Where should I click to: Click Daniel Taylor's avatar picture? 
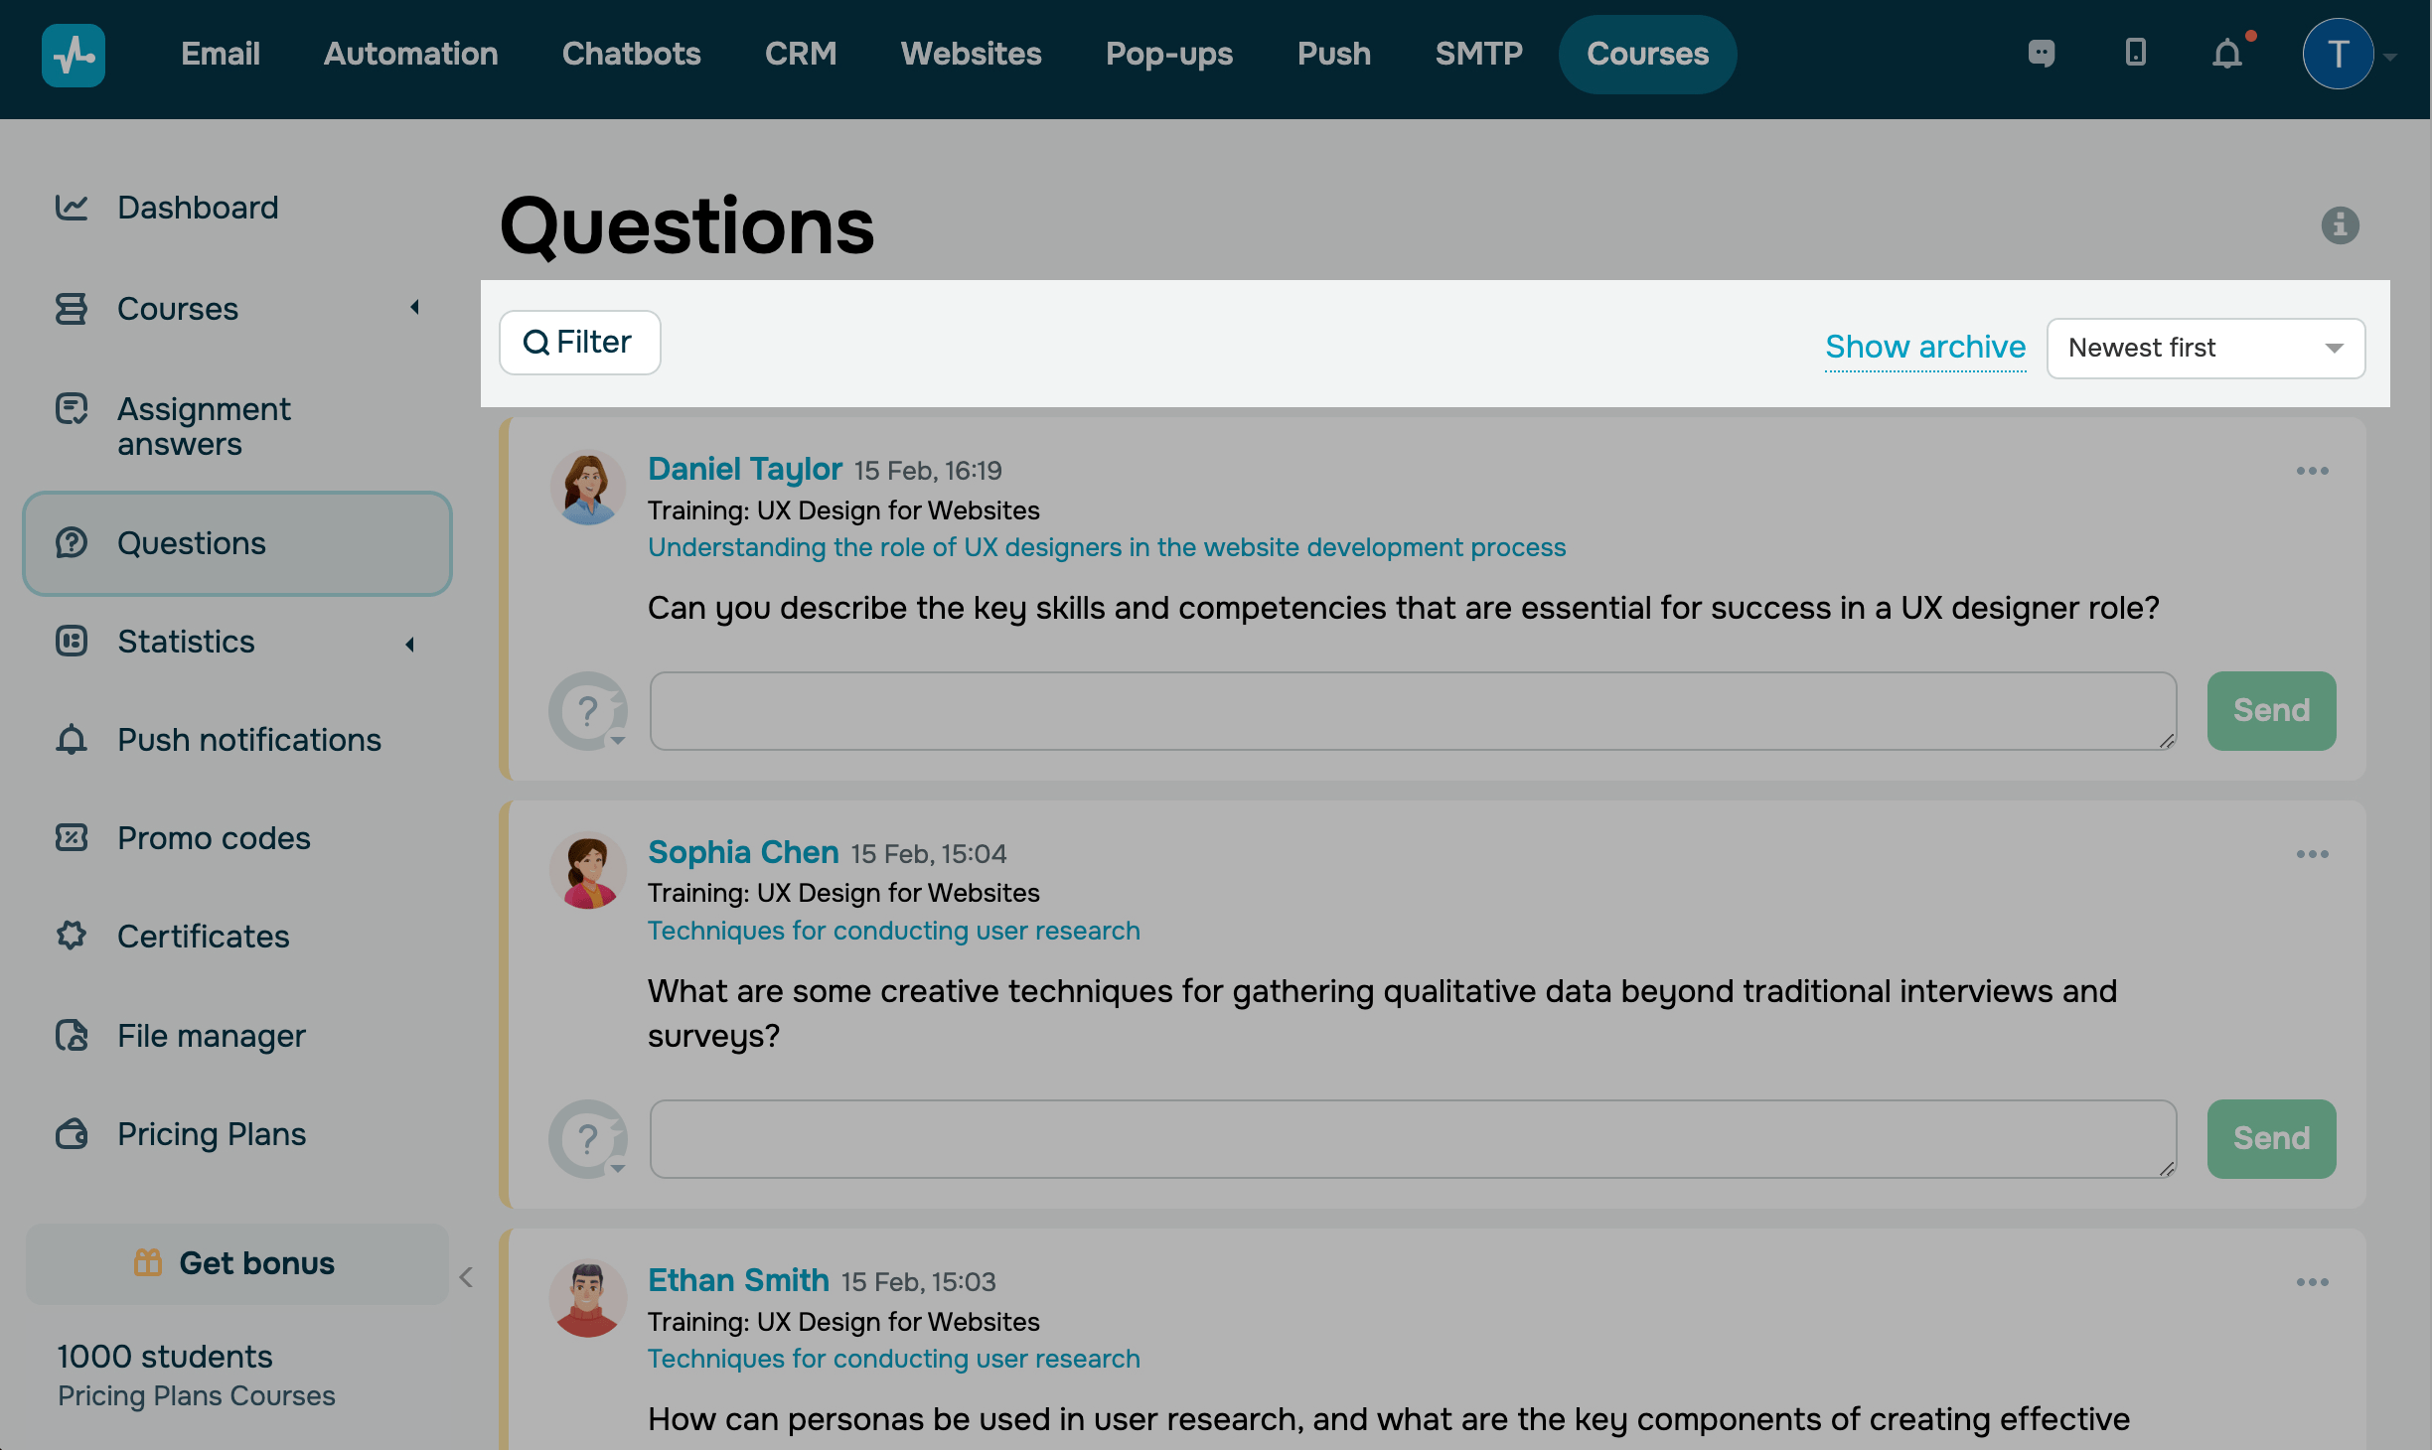[588, 488]
